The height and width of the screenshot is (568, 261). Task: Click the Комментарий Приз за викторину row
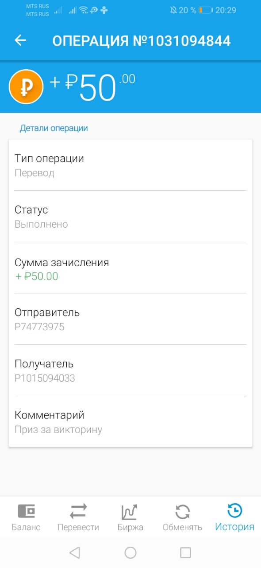coord(130,422)
